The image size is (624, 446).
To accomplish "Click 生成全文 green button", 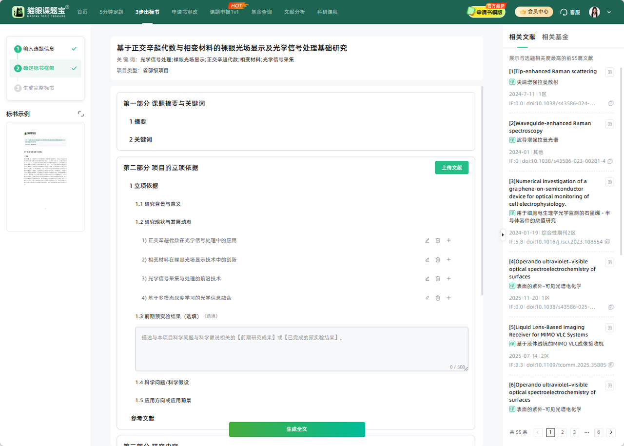I will click(297, 429).
